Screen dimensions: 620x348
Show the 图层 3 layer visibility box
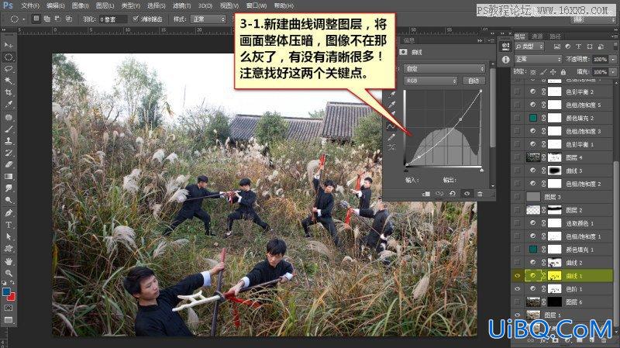coord(517,197)
